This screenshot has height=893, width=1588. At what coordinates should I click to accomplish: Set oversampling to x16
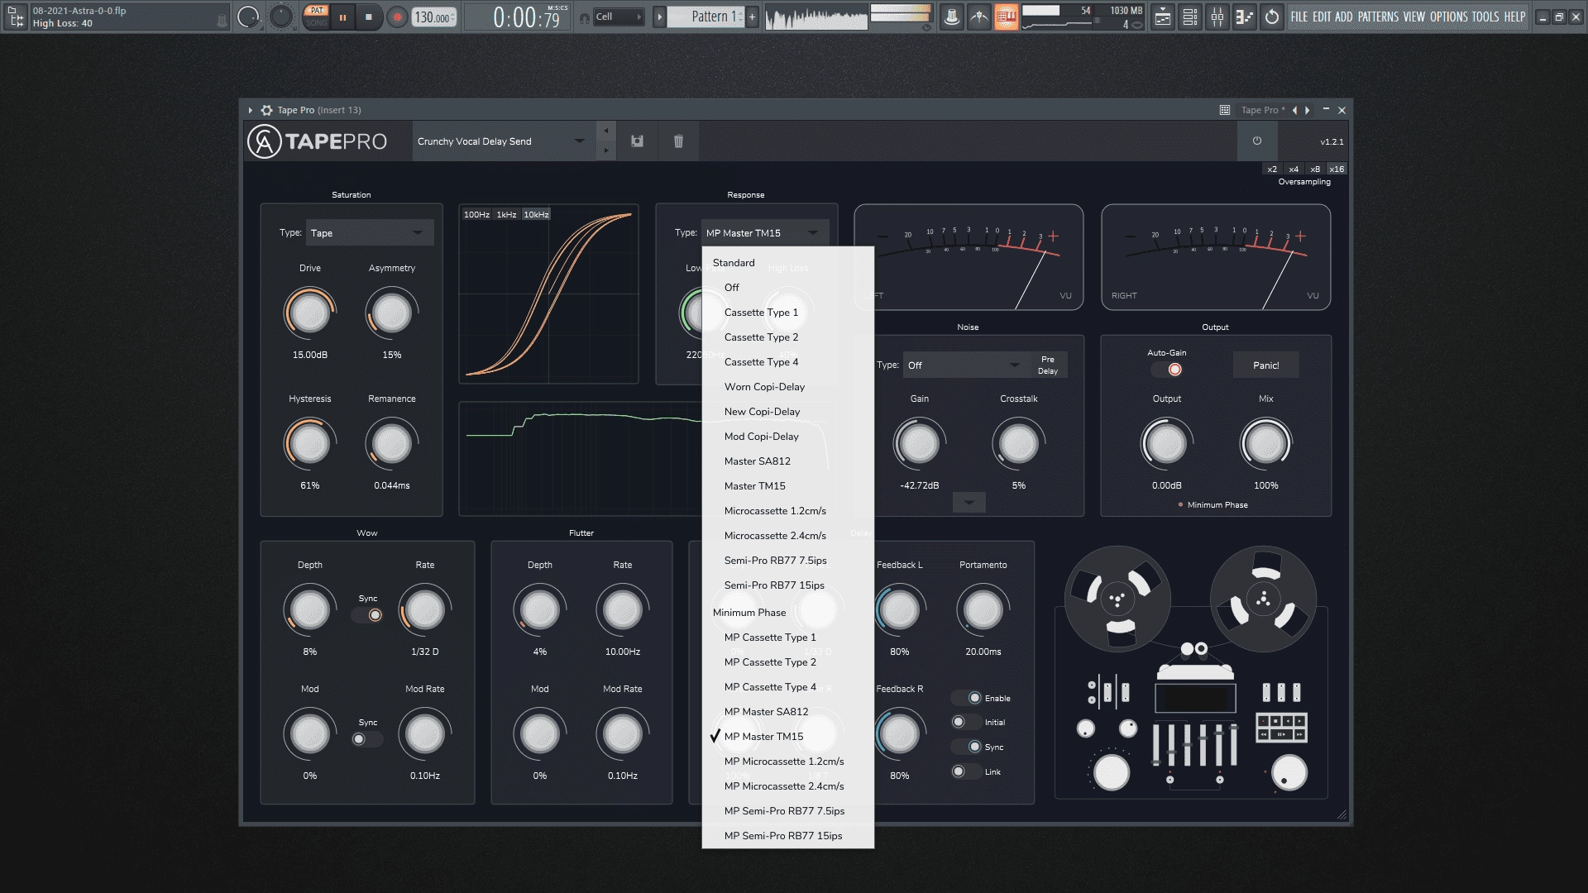point(1337,169)
